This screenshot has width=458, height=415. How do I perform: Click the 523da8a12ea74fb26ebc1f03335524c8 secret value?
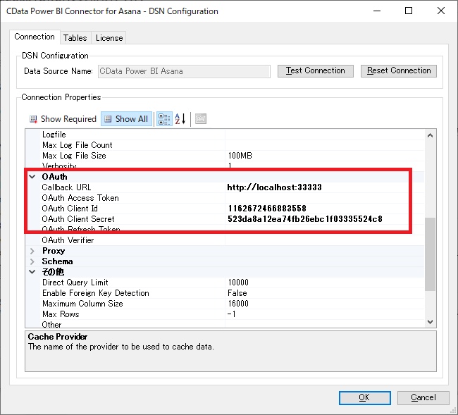(305, 219)
